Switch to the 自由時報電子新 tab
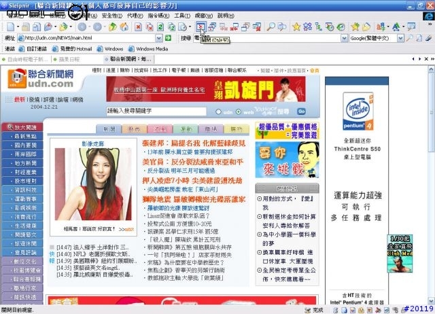The width and height of the screenshot is (435, 314). [25, 59]
